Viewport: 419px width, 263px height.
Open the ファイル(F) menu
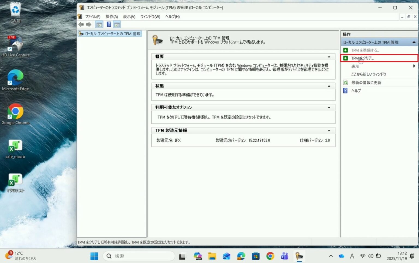point(92,17)
